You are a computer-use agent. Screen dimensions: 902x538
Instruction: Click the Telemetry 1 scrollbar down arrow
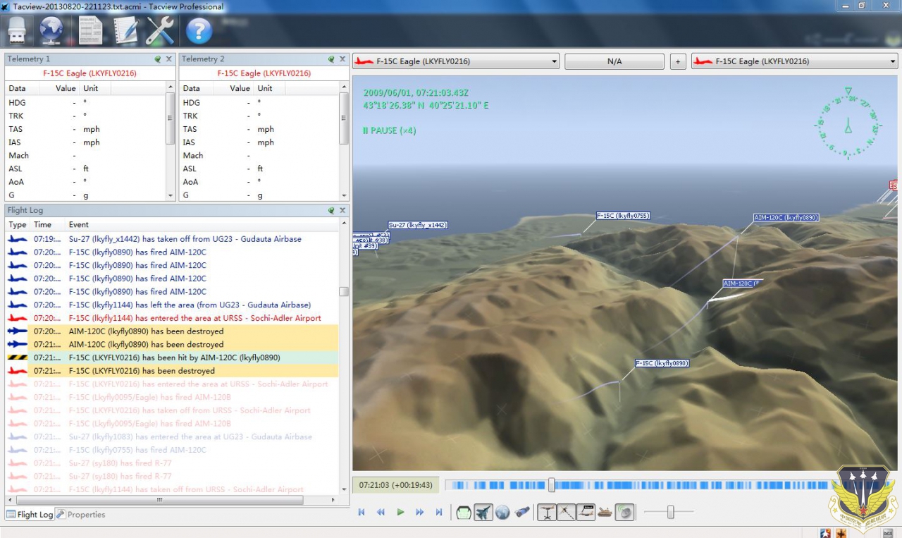pyautogui.click(x=170, y=196)
